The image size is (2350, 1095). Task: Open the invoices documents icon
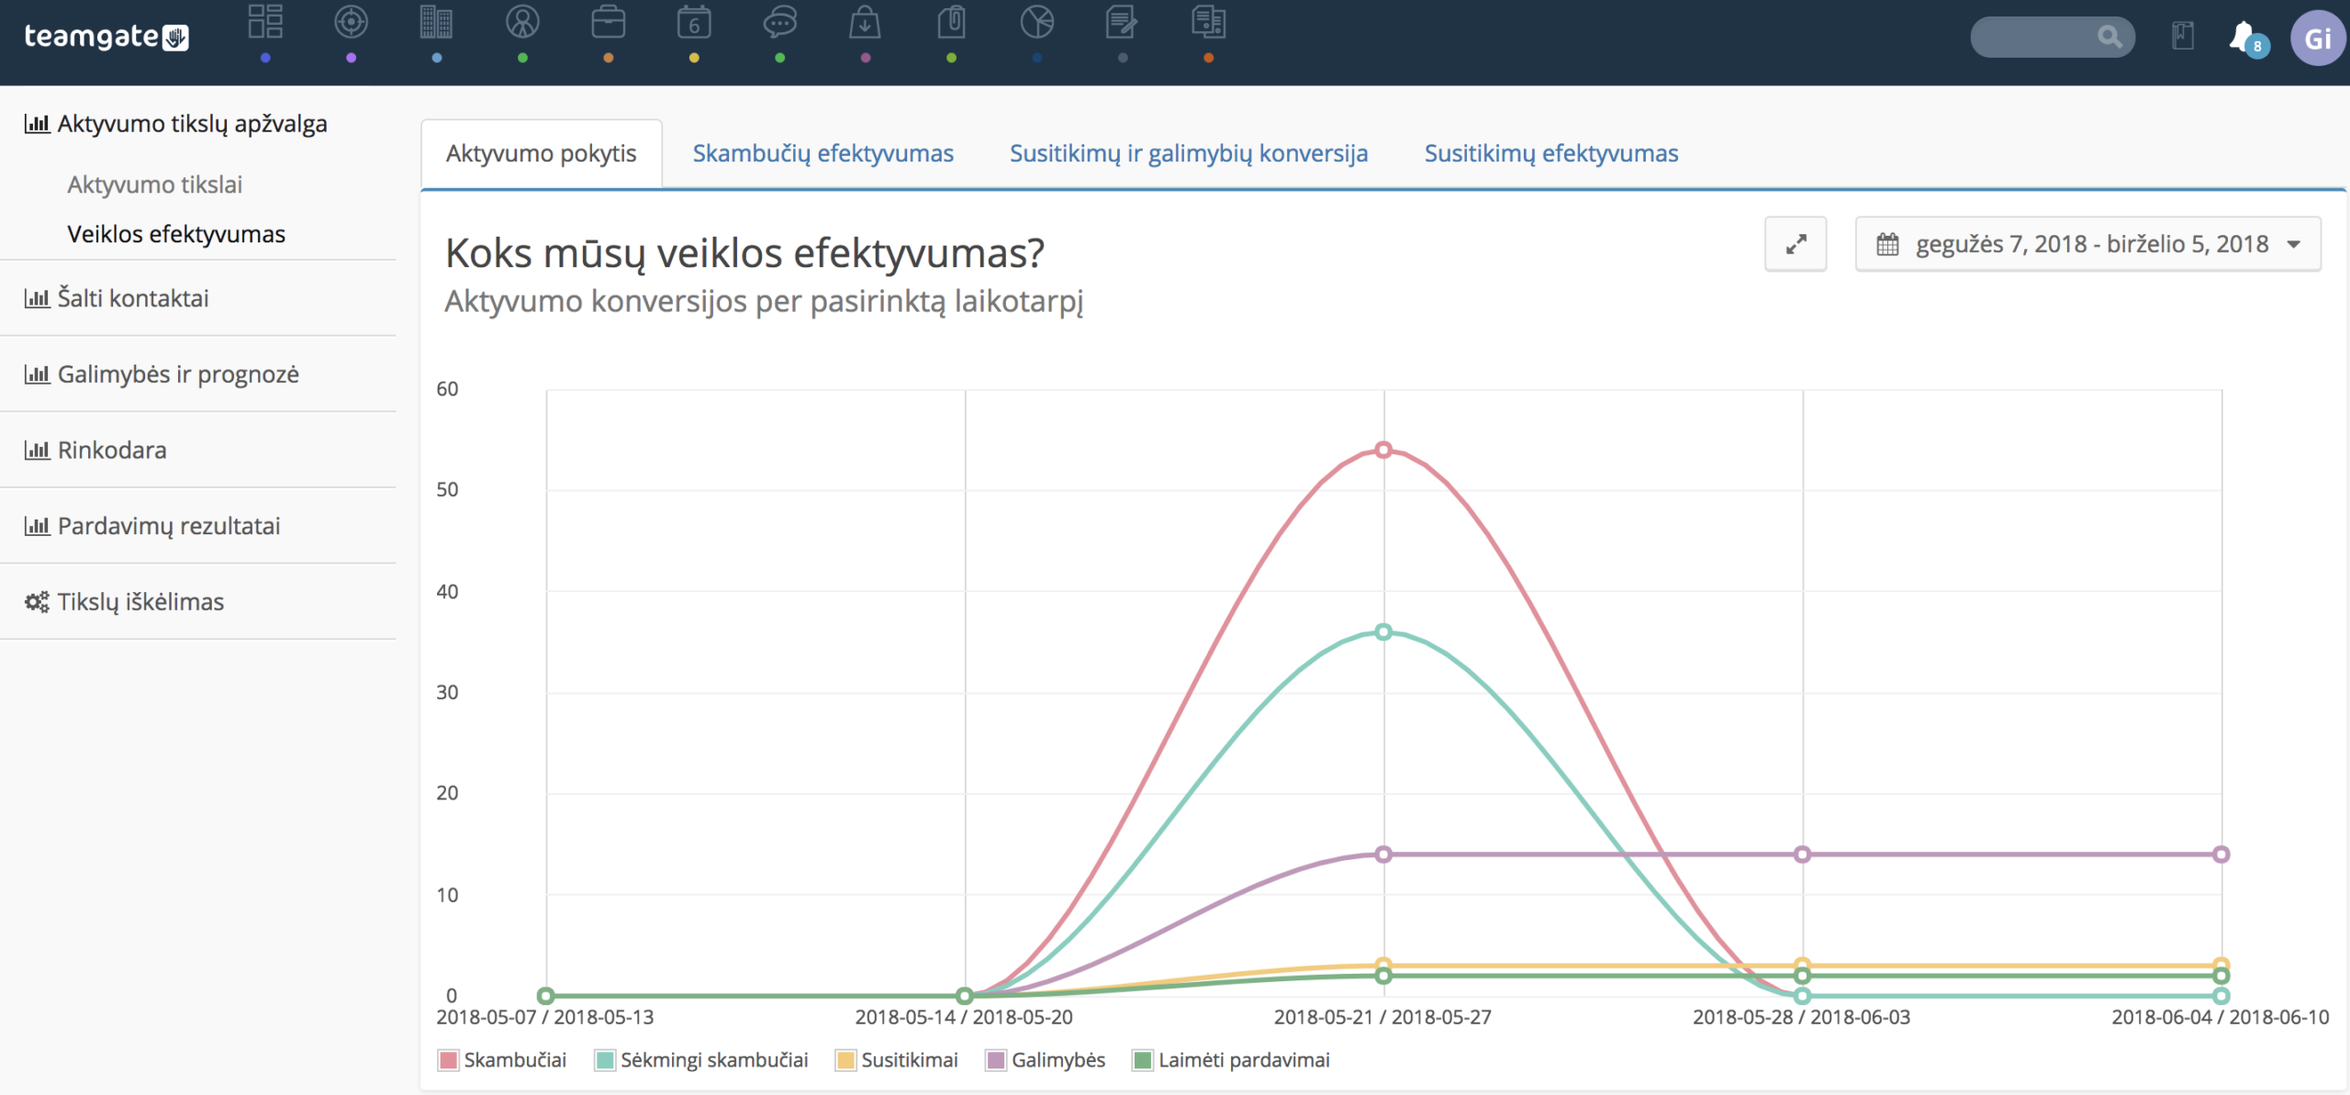click(1208, 22)
